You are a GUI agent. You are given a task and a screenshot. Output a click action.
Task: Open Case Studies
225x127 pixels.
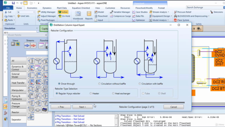click(140, 12)
